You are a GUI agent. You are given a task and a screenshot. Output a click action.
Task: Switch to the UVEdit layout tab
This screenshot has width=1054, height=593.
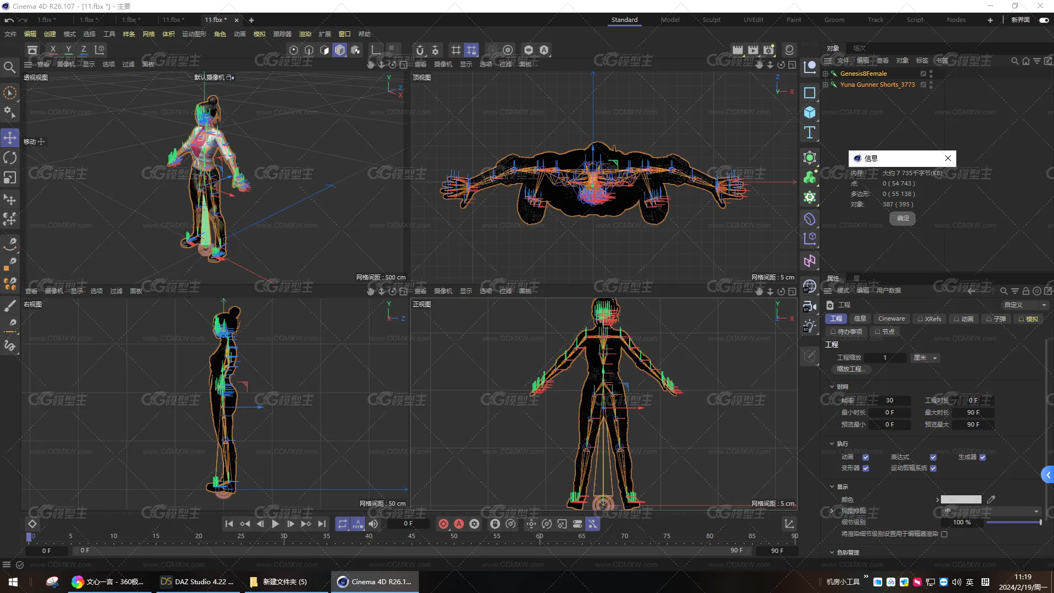point(753,20)
